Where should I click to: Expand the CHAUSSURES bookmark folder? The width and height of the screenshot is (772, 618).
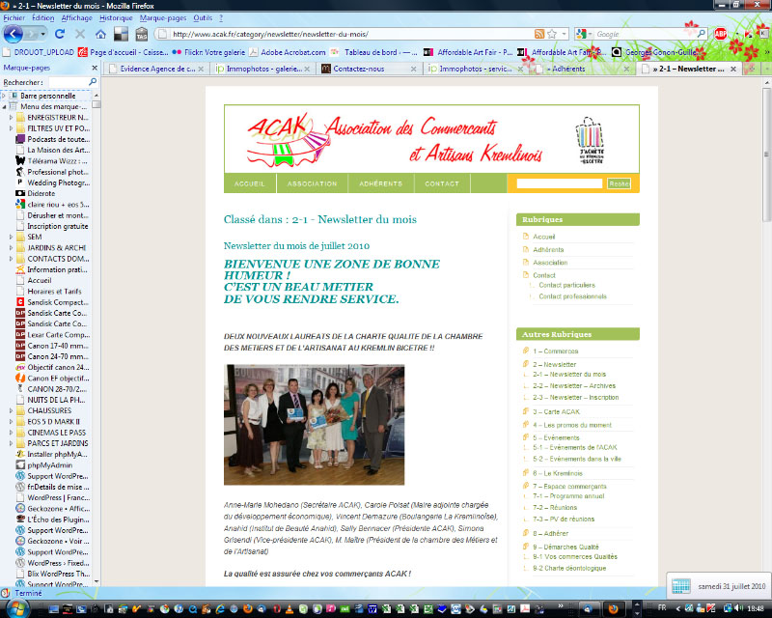[12, 410]
